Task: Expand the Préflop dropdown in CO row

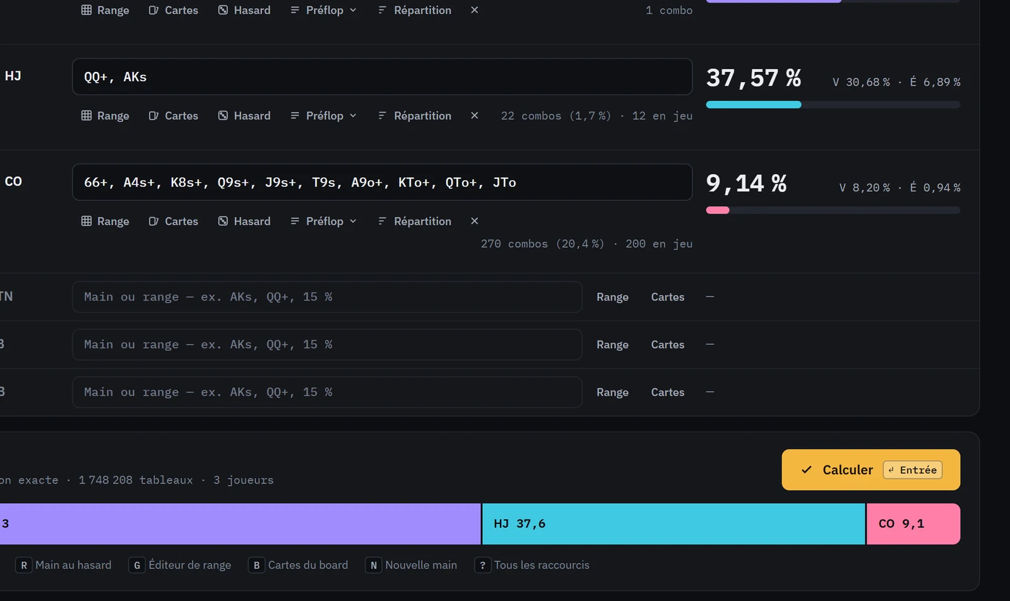Action: (x=324, y=221)
